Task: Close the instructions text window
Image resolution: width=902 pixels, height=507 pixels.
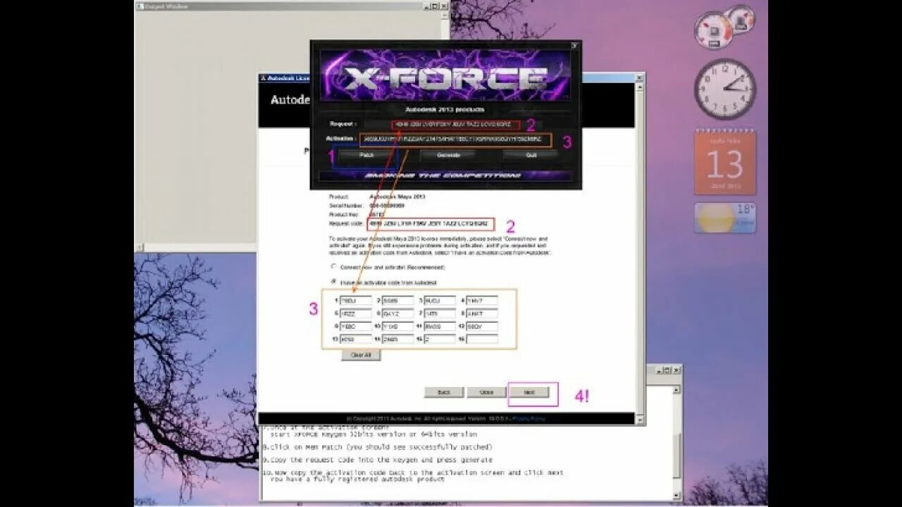Action: click(676, 369)
